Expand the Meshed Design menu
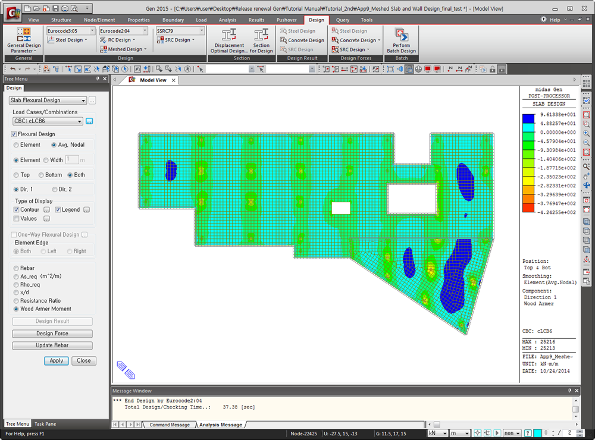 [x=123, y=49]
